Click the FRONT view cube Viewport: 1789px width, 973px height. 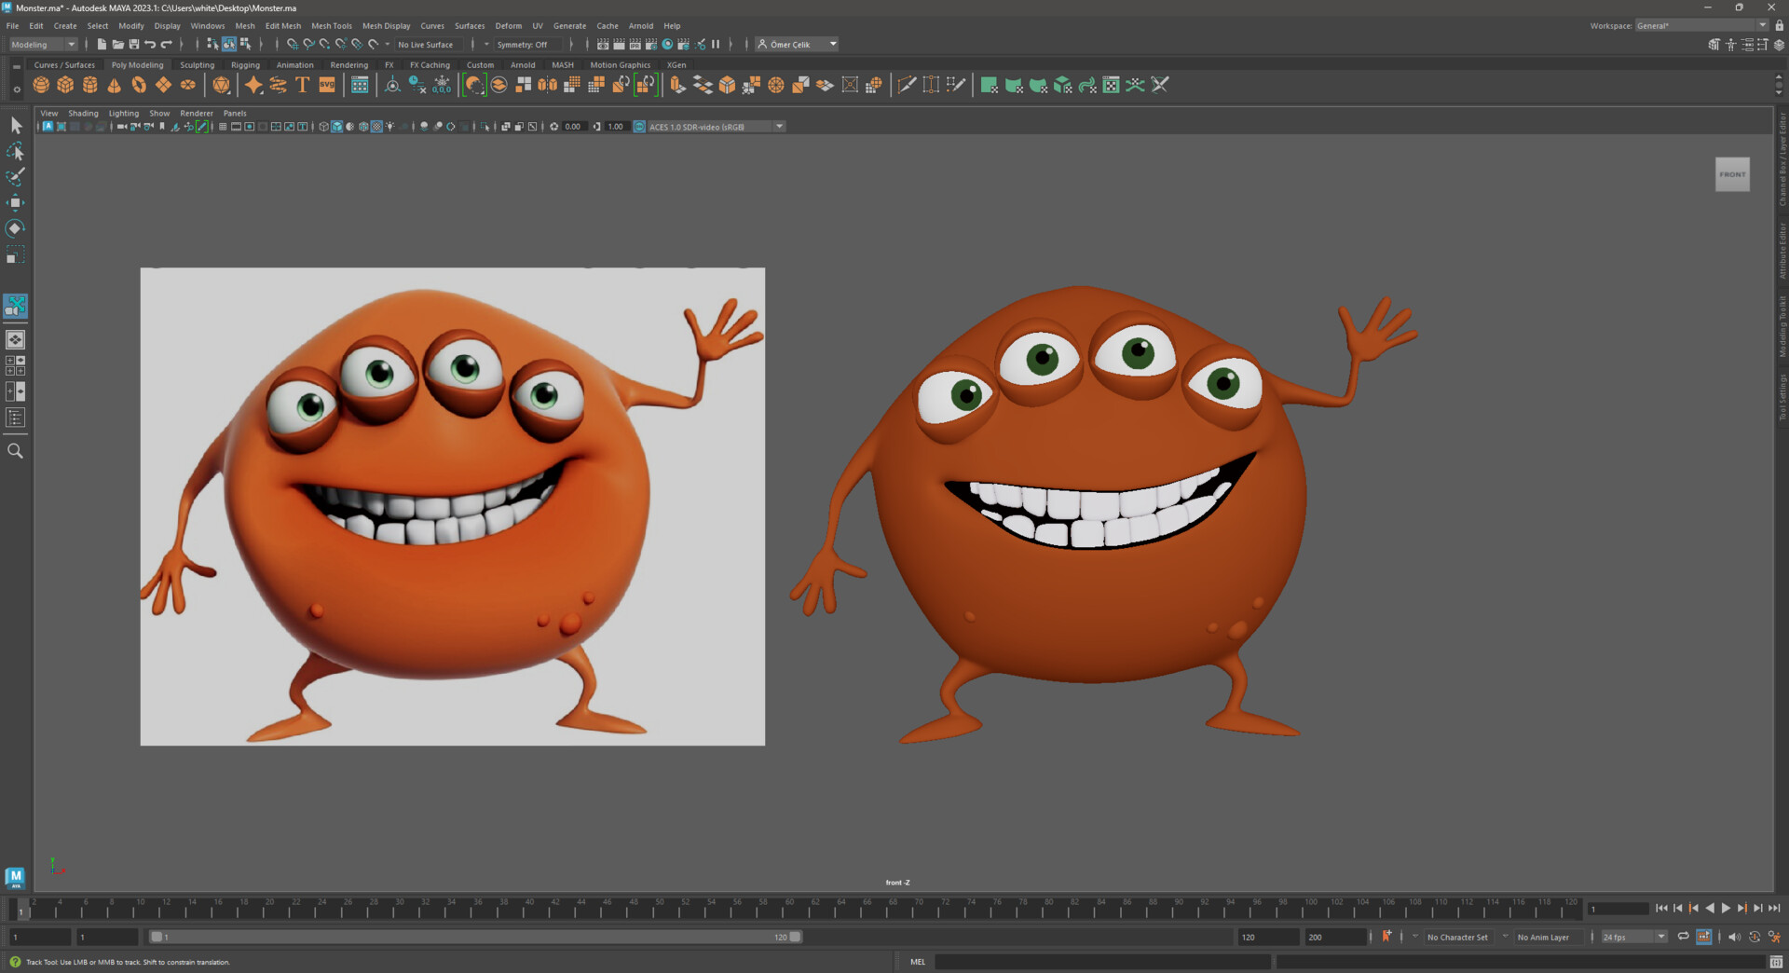click(x=1732, y=174)
